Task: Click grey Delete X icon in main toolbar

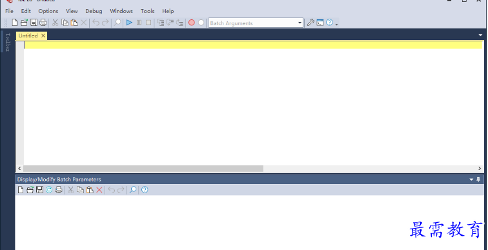Action: click(x=84, y=23)
